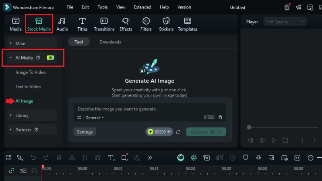Select the scissors split tool
The image size is (322, 181).
(72, 158)
